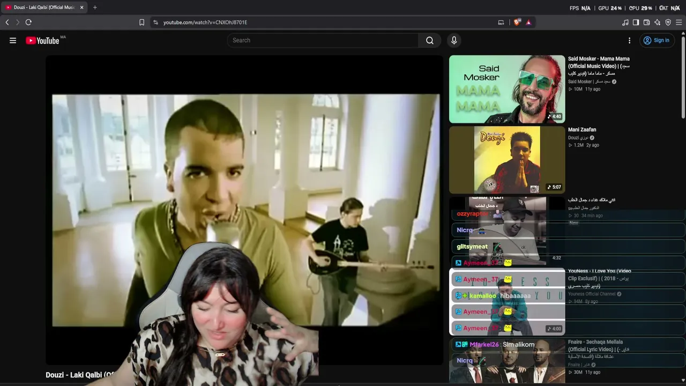Go to the YouTube home logo
The height and width of the screenshot is (386, 686).
tap(42, 40)
